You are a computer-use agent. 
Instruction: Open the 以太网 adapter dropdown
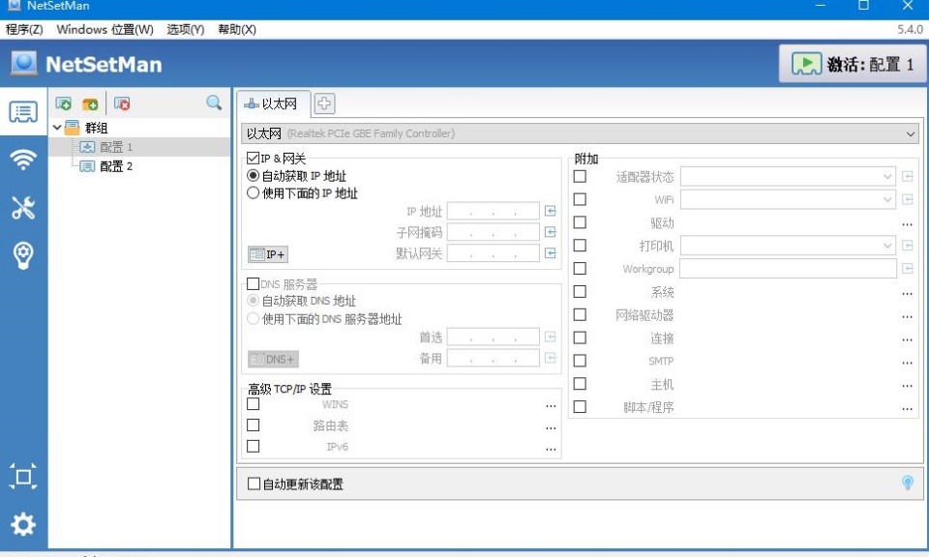coord(581,133)
